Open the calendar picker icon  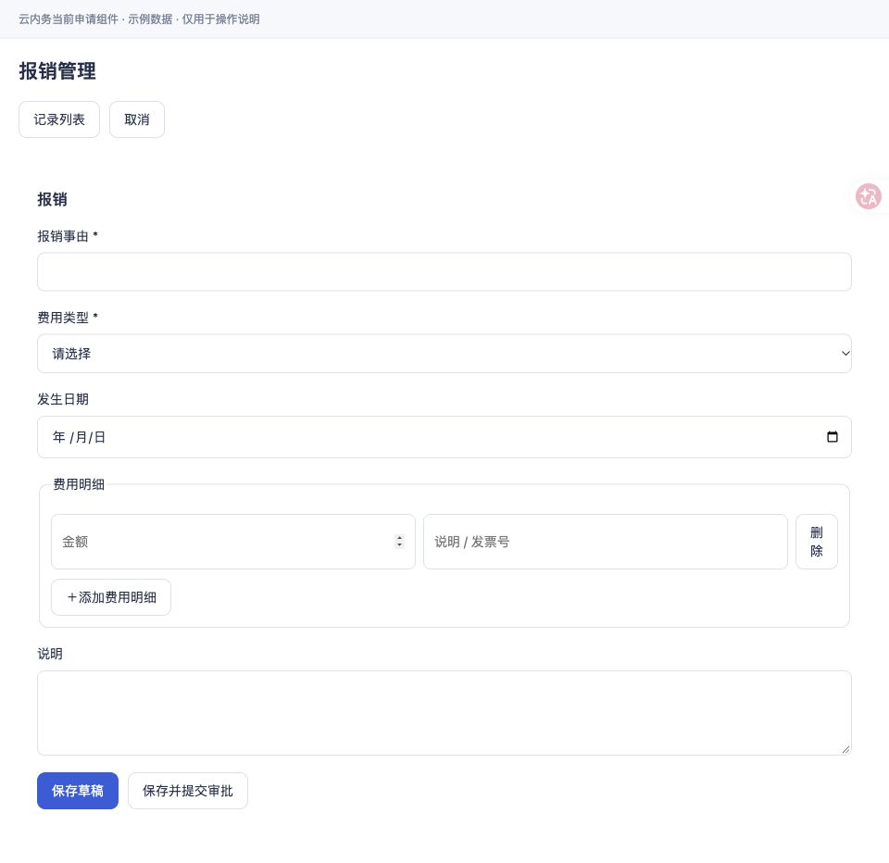[832, 437]
